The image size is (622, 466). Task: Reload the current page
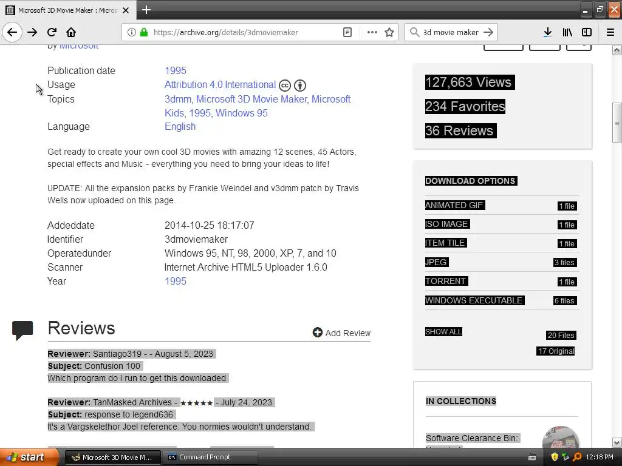52,32
